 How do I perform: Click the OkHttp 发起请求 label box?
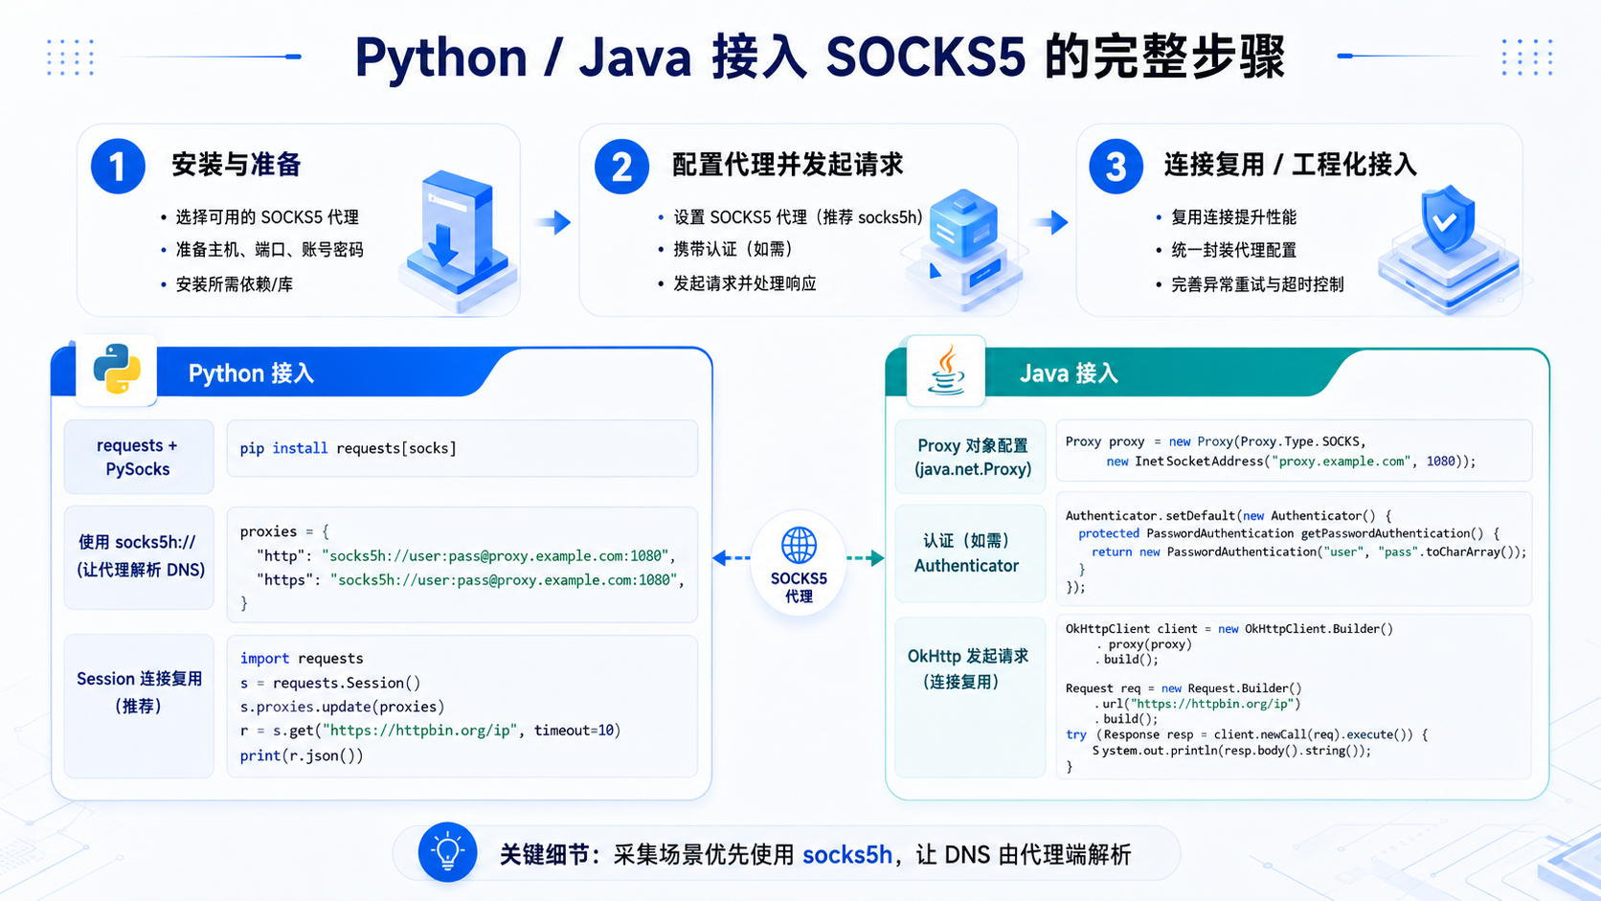click(970, 697)
